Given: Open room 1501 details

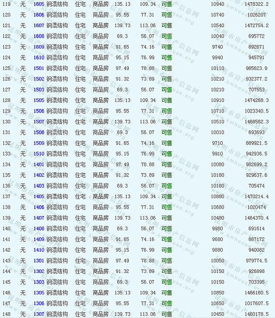Looking at the screenshot, I should pyautogui.click(x=39, y=68).
